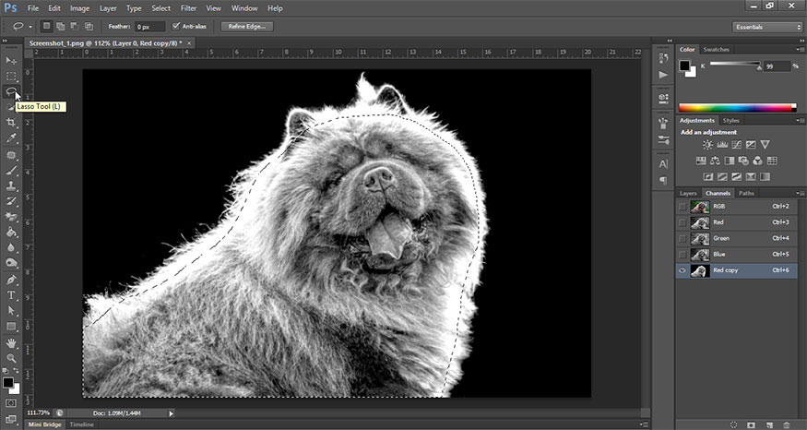Open the Channels panel flyout menu
This screenshot has width=807, height=430.
(801, 193)
